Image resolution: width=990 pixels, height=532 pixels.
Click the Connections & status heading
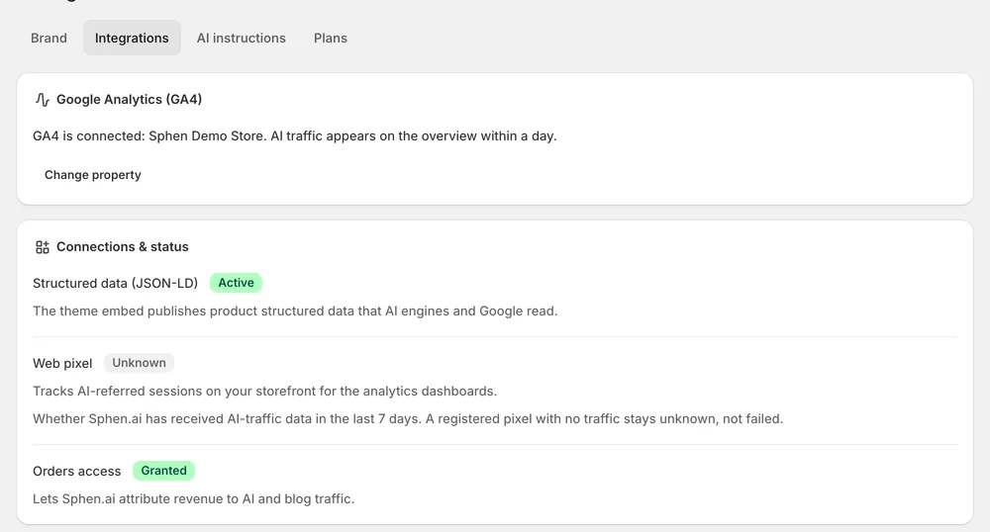pos(123,247)
